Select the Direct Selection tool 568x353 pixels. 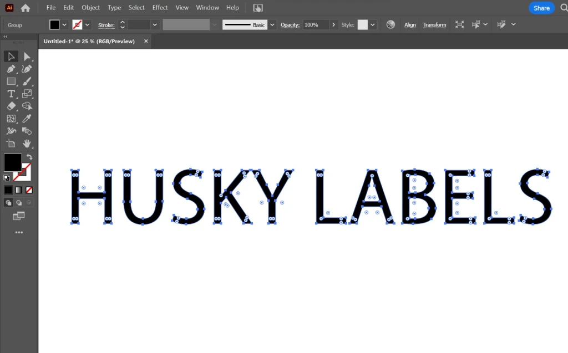pyautogui.click(x=27, y=57)
